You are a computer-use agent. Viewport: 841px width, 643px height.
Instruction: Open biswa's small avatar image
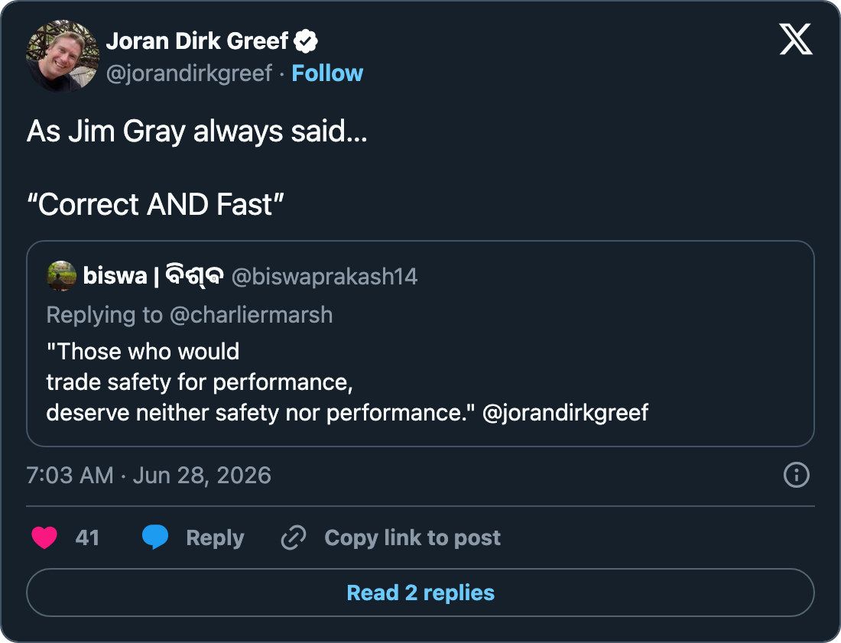click(x=62, y=276)
